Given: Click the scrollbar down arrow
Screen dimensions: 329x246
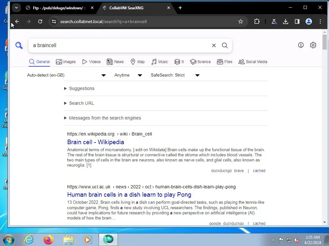Looking at the screenshot, I should pos(325,223).
